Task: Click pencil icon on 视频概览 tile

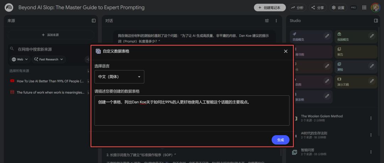Action: [372, 36]
